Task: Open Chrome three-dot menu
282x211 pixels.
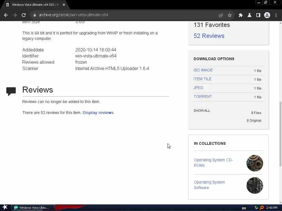Action: (276, 15)
